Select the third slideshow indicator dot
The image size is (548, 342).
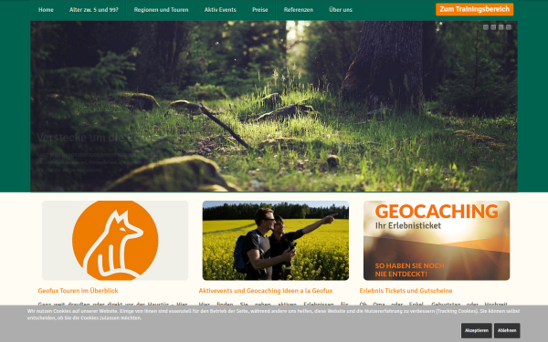(501, 27)
